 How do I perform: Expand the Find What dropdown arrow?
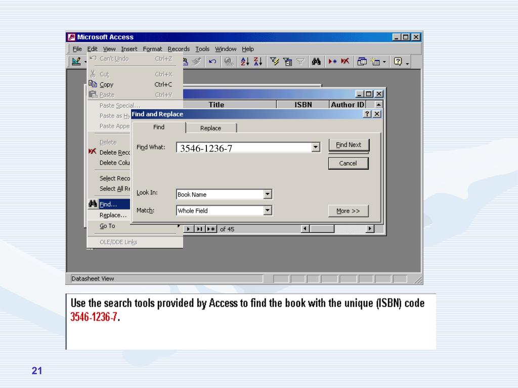click(316, 147)
